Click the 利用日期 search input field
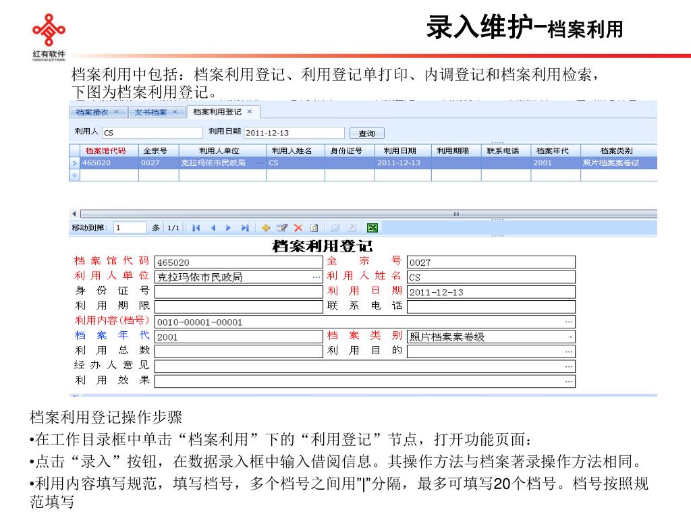Image resolution: width=691 pixels, height=518 pixels. pos(294,133)
